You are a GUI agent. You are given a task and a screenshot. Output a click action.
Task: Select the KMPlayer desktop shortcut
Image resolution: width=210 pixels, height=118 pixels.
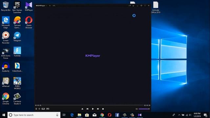pyautogui.click(x=29, y=6)
